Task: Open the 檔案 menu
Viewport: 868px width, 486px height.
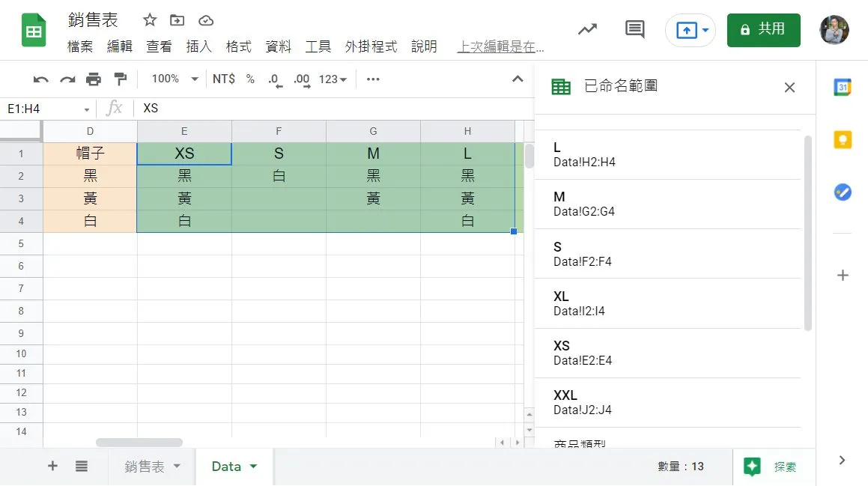Action: point(80,46)
